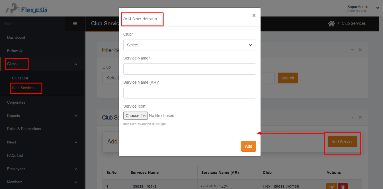This screenshot has height=189, width=383.
Task: Open Dashboard from the sidebar
Action: tap(16, 37)
